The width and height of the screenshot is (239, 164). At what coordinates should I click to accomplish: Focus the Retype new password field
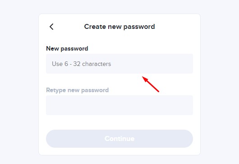(x=119, y=105)
